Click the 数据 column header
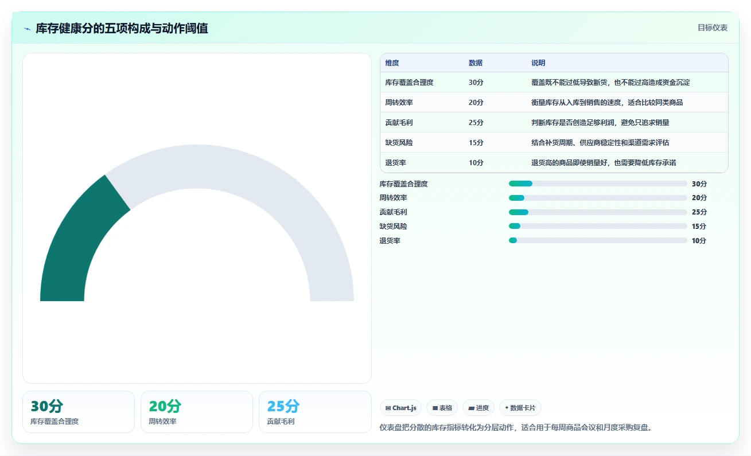 click(x=476, y=63)
